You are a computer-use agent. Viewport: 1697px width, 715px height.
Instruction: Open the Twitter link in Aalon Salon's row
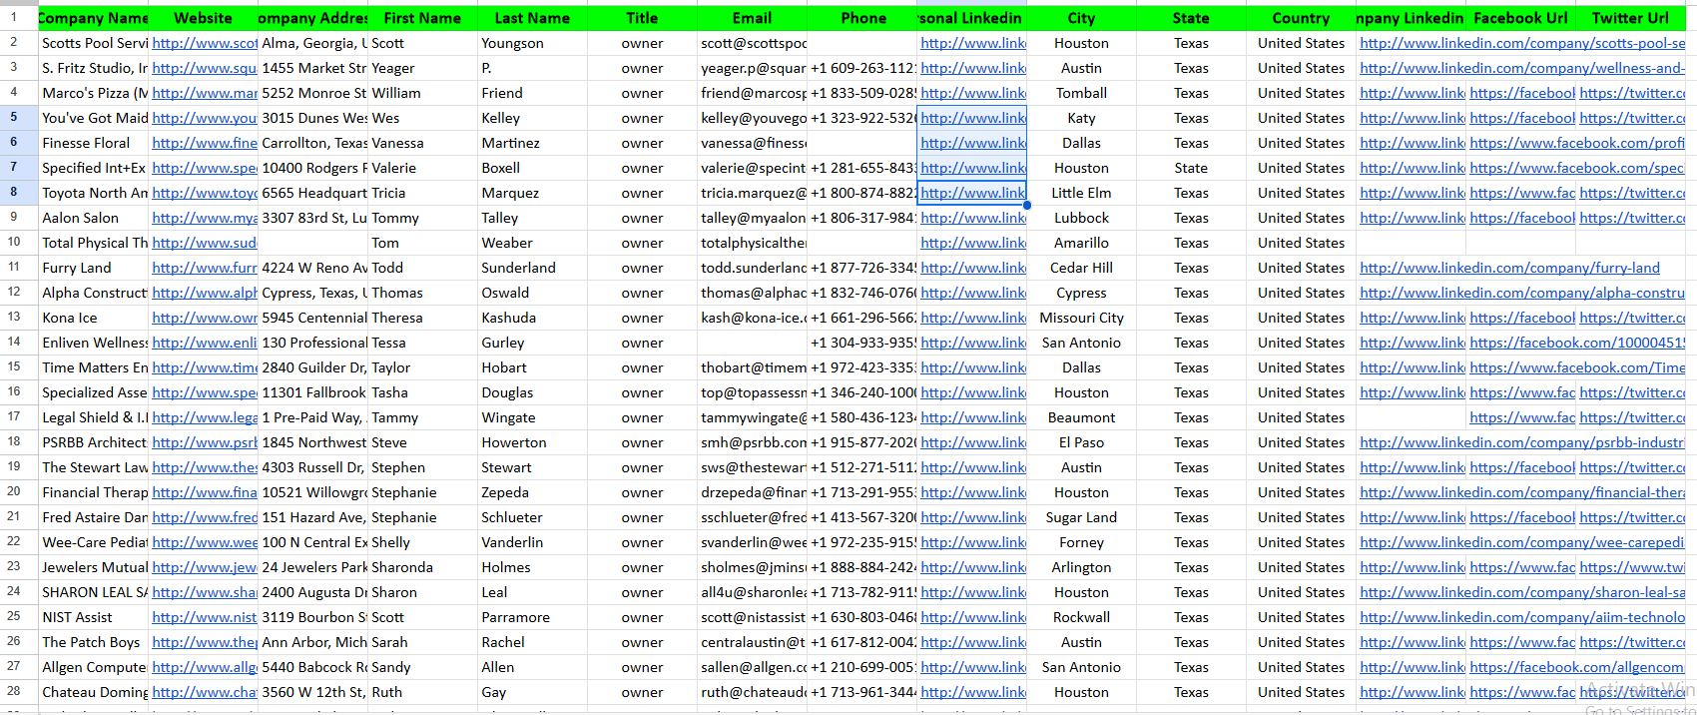(x=1632, y=218)
